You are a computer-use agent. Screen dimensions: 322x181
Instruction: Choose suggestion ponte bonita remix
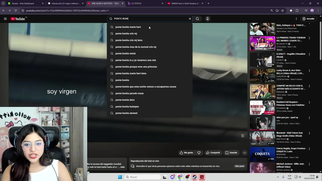coord(150,53)
